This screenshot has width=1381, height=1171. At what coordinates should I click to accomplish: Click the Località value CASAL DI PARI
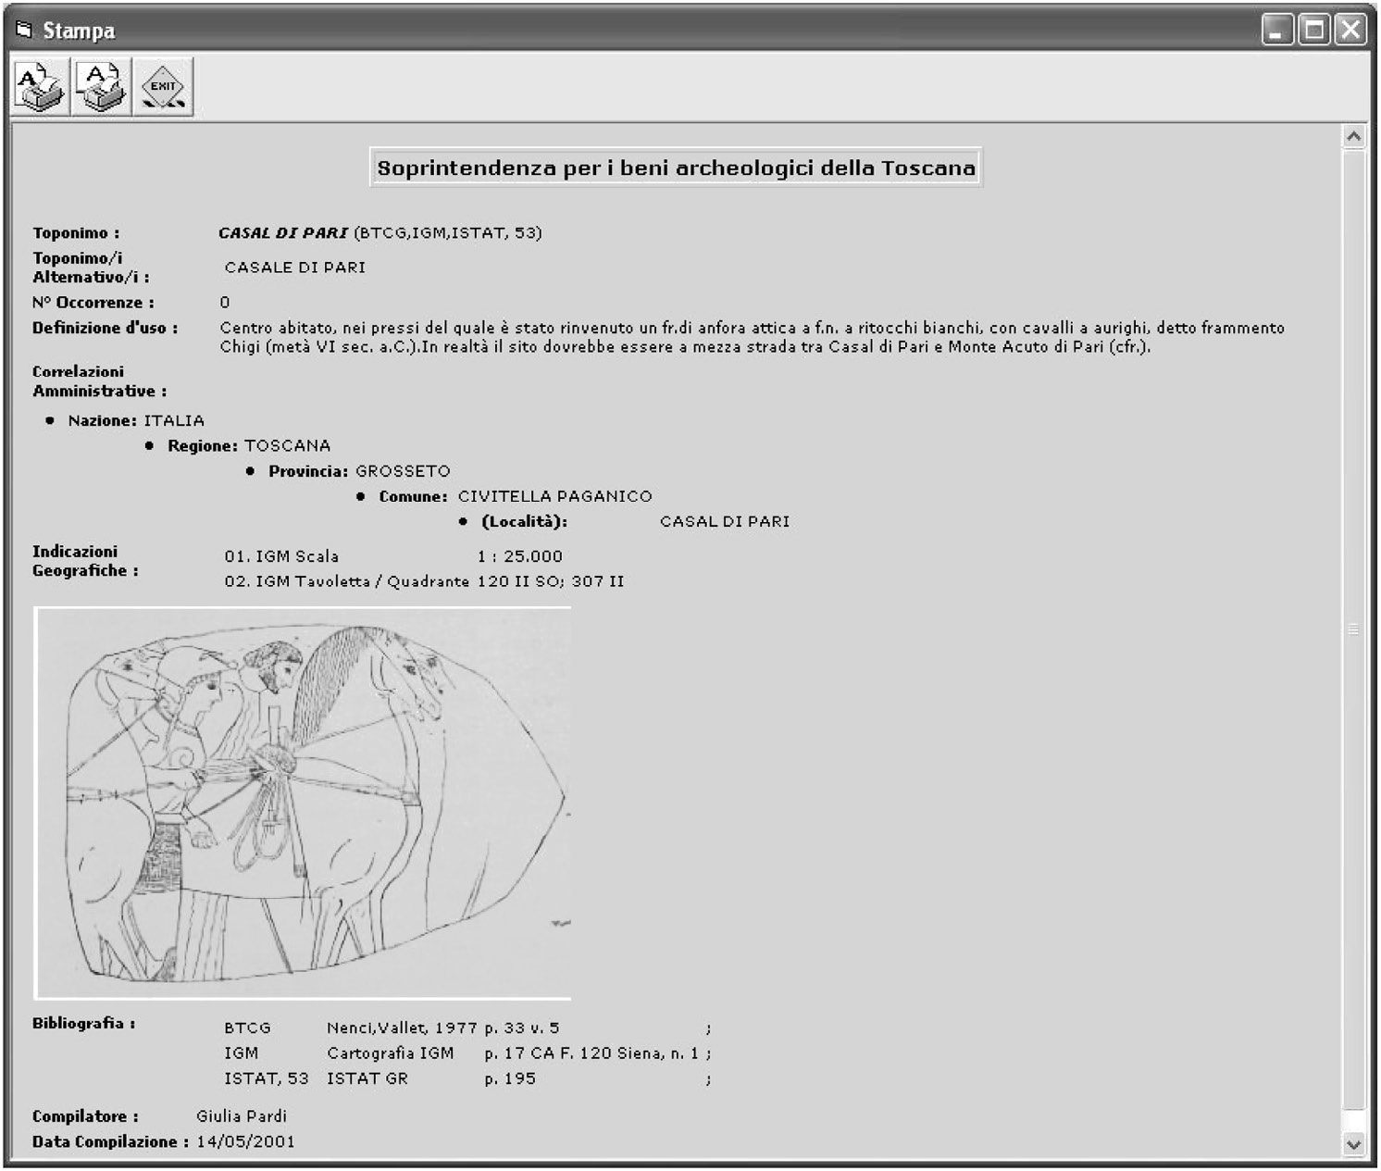(725, 522)
